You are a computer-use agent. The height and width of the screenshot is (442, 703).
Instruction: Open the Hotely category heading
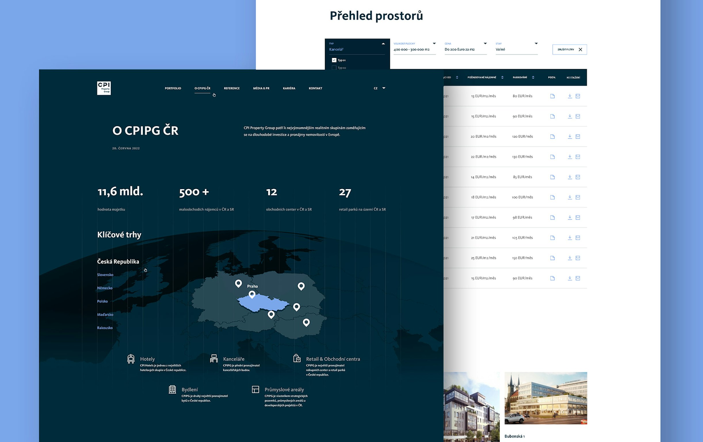click(x=148, y=359)
